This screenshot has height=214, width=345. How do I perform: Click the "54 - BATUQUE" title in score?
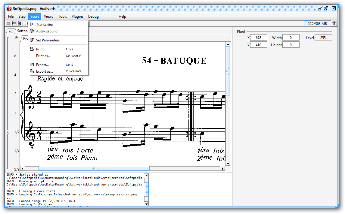pos(174,61)
